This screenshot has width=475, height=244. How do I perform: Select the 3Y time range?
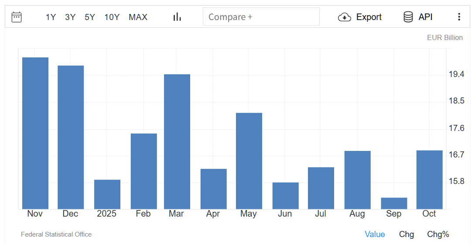click(x=70, y=17)
